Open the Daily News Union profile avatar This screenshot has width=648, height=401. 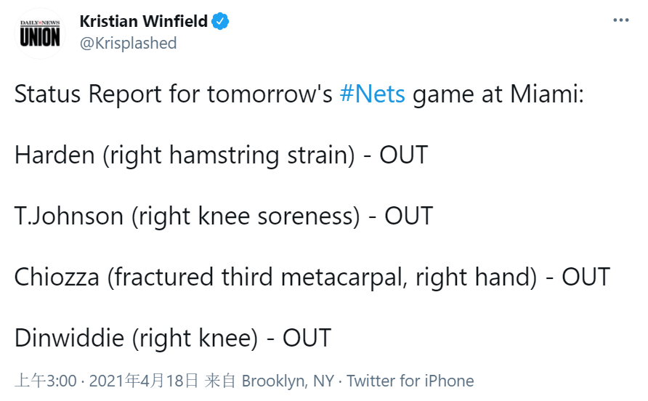click(x=40, y=33)
